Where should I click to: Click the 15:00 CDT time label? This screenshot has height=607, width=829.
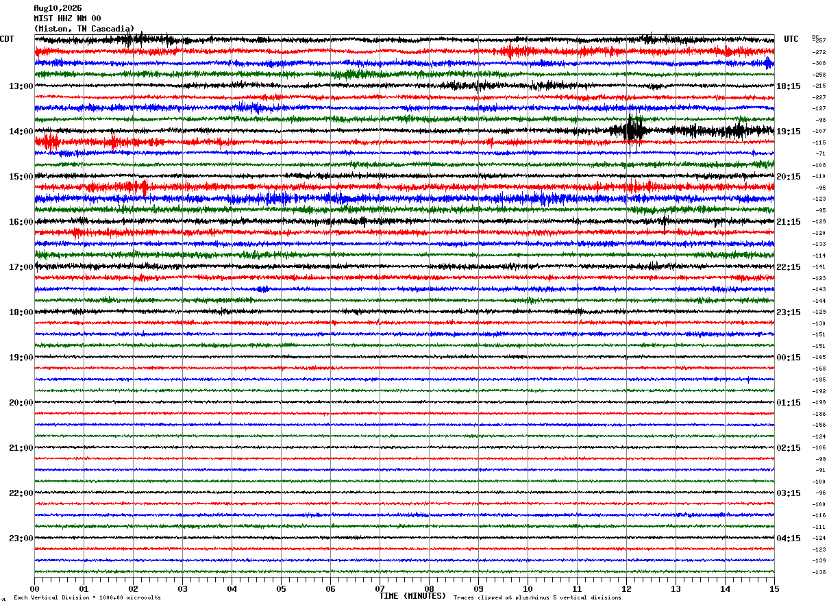pyautogui.click(x=21, y=177)
